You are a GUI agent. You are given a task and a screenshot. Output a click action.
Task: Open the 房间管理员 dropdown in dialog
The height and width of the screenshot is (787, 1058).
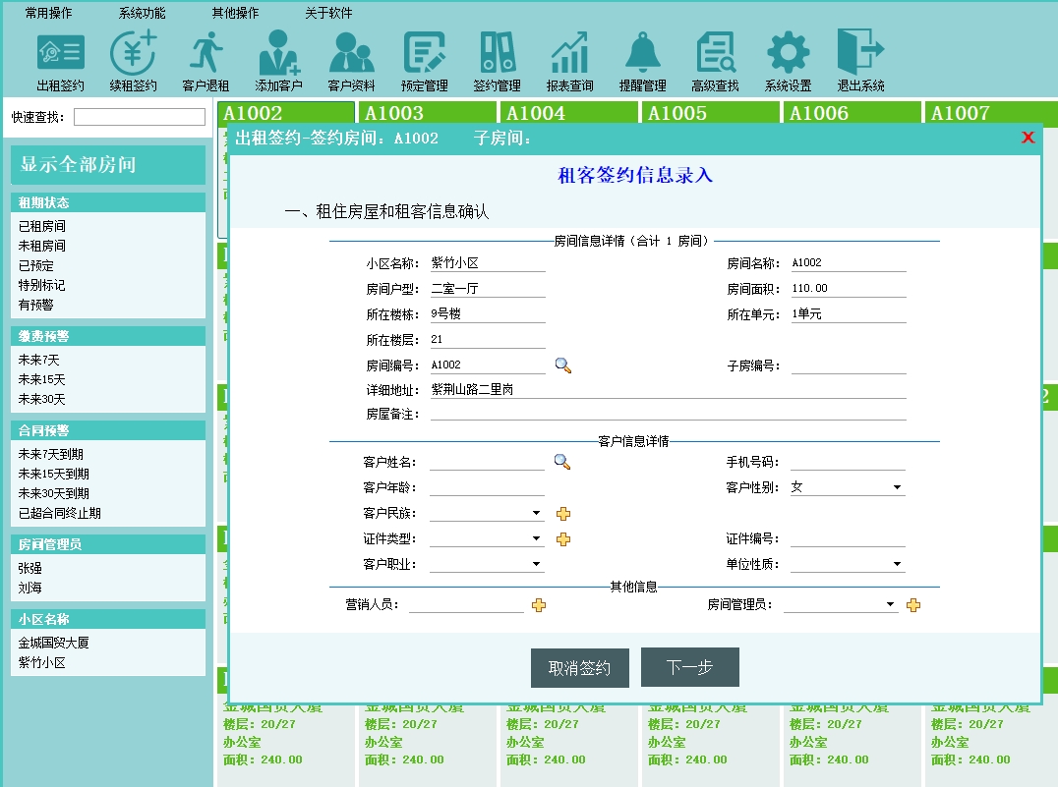890,605
